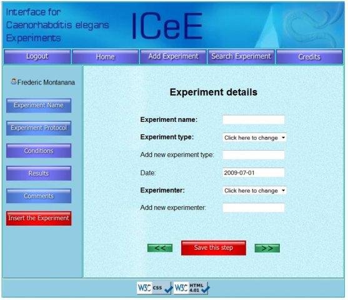
Task: Focus the Experiment name input field
Action: tap(254, 120)
